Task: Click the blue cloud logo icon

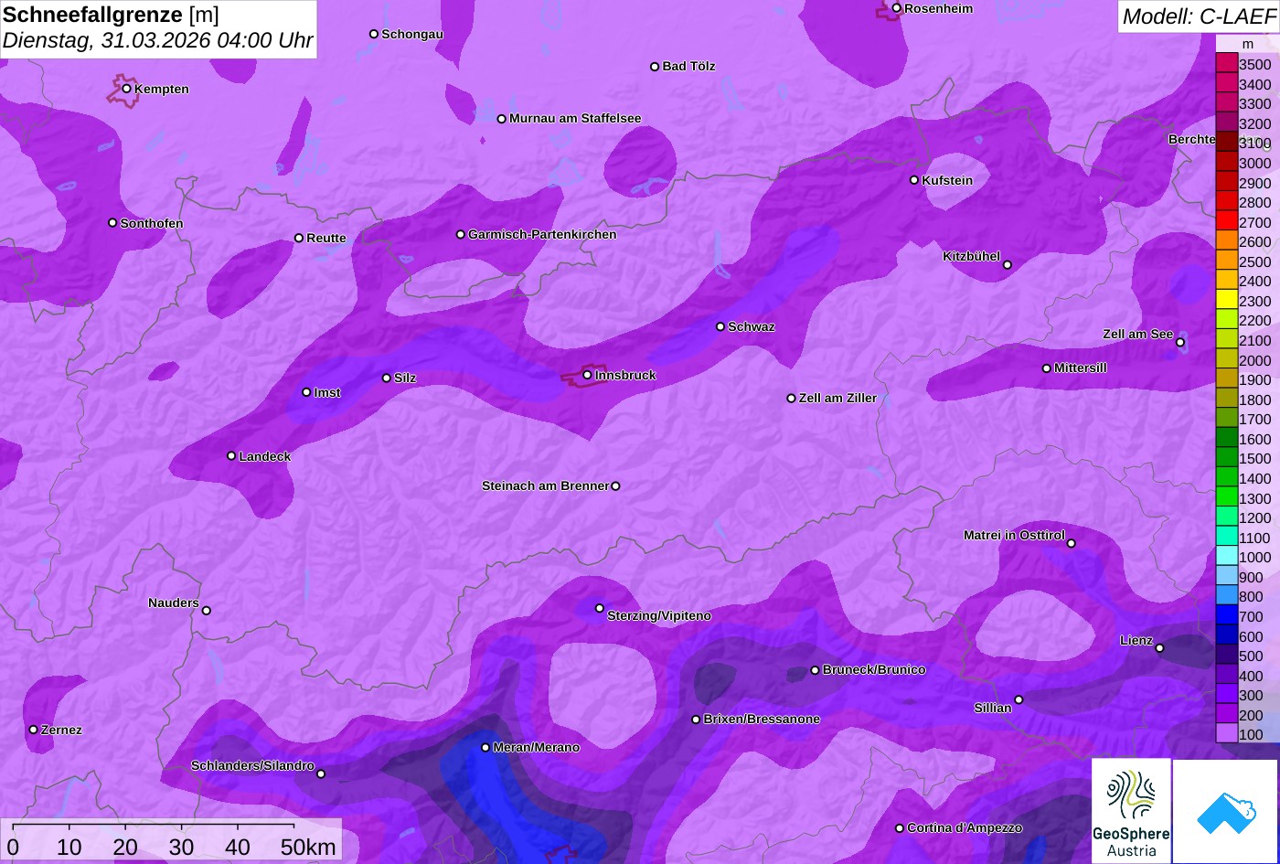Action: [x=1225, y=811]
